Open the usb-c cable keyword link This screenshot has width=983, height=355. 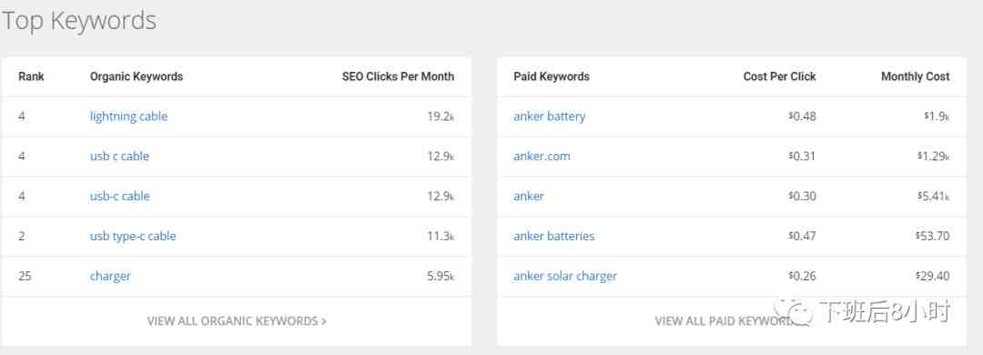point(120,197)
